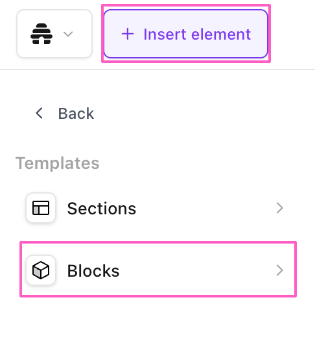The width and height of the screenshot is (315, 341).
Task: Click the "Blocks" text label
Action: click(x=93, y=271)
